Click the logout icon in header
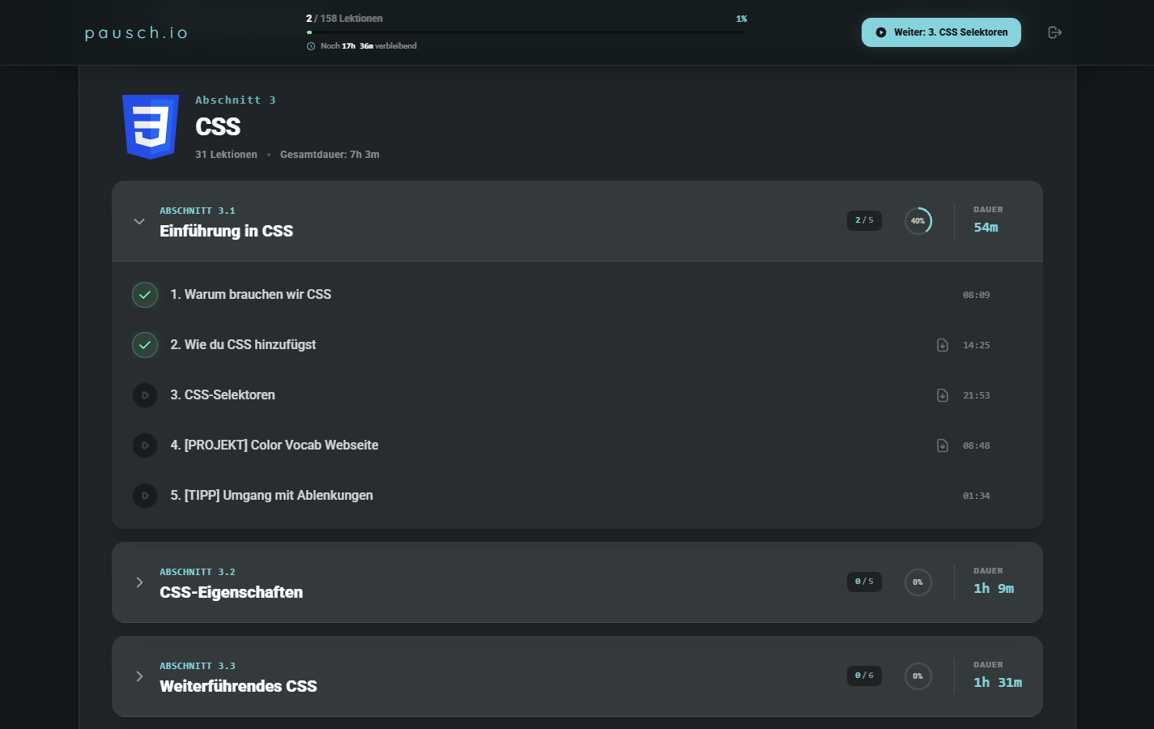 (x=1054, y=32)
